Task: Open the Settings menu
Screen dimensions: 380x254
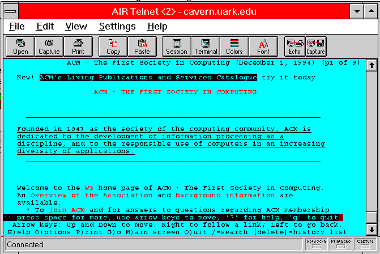Action: [117, 26]
